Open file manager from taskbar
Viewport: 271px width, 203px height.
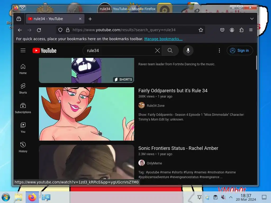tap(19, 197)
